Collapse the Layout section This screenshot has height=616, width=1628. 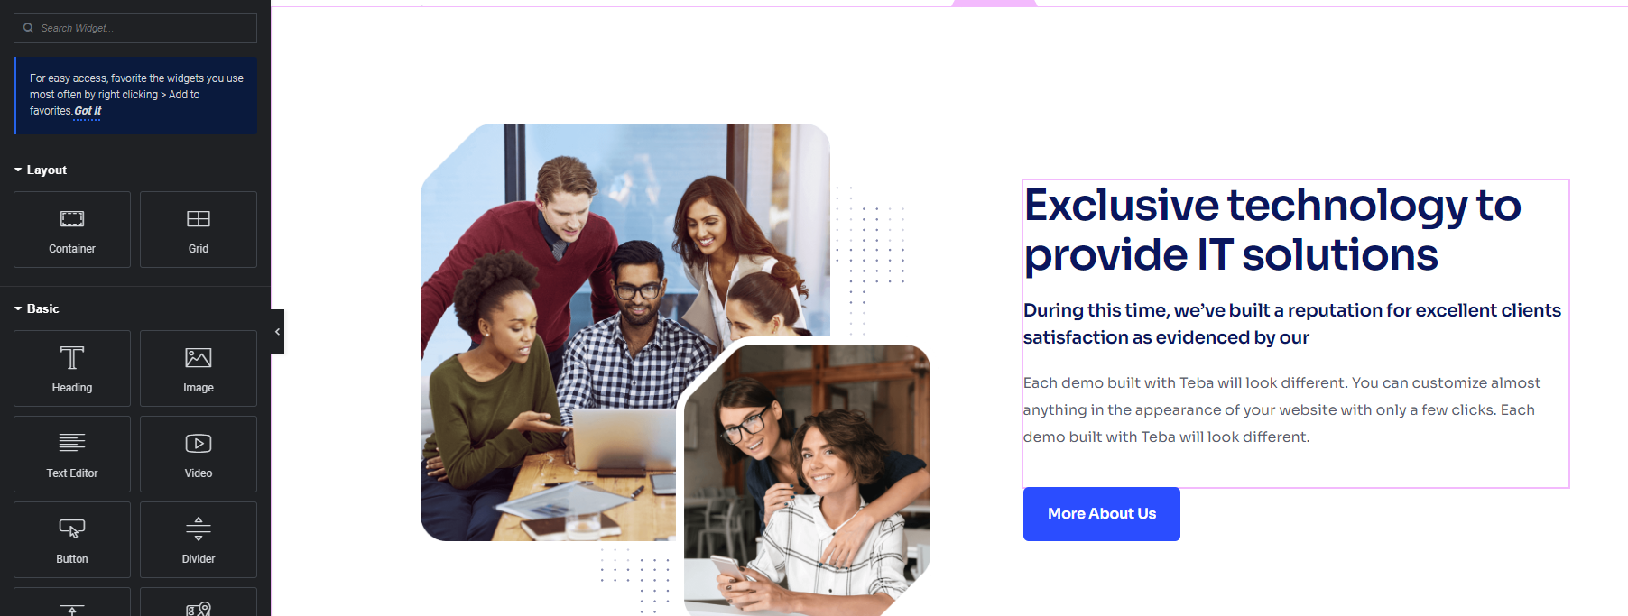pos(41,170)
